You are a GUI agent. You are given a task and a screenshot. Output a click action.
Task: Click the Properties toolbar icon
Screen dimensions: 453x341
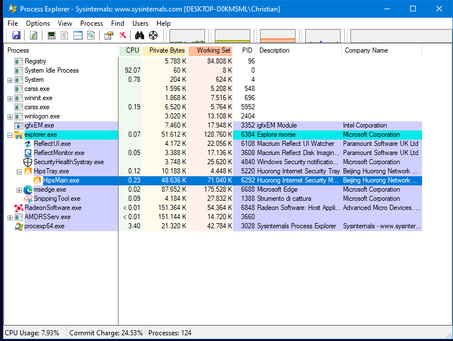[x=108, y=35]
